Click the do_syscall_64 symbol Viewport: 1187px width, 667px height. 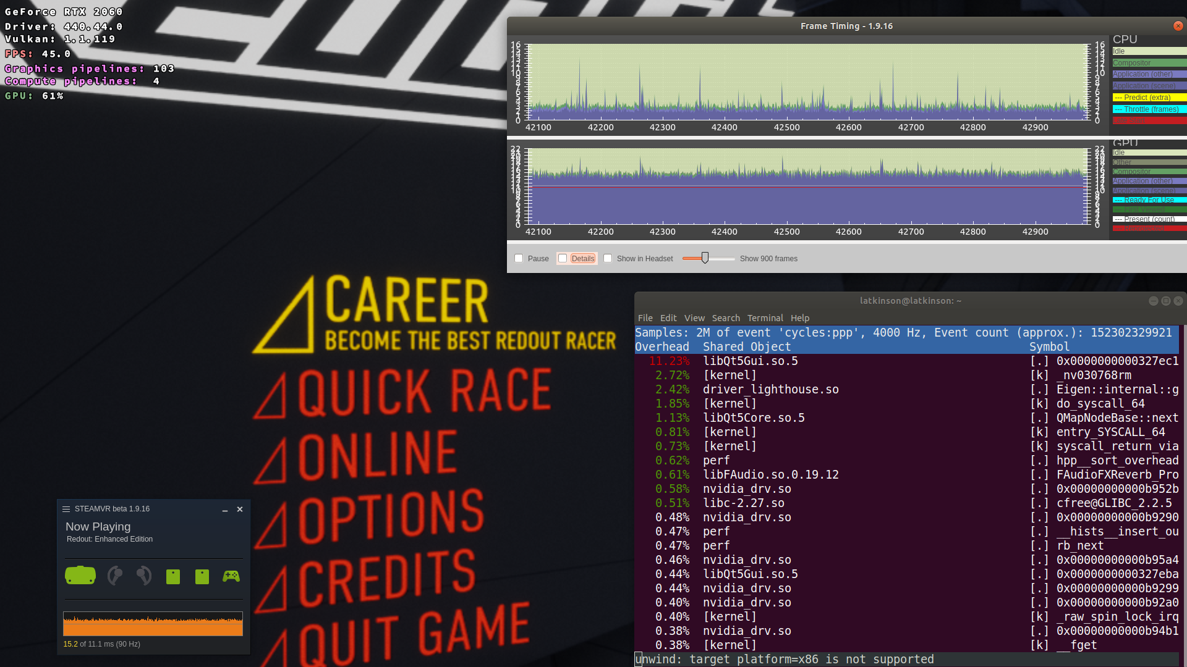pyautogui.click(x=1100, y=404)
